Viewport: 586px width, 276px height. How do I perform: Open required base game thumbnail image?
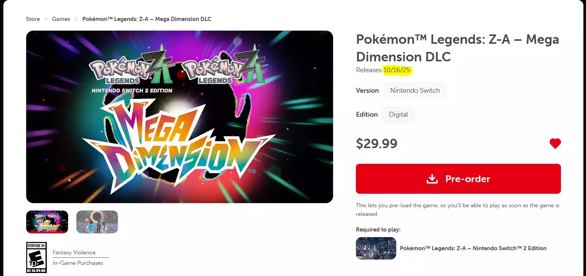coord(376,248)
